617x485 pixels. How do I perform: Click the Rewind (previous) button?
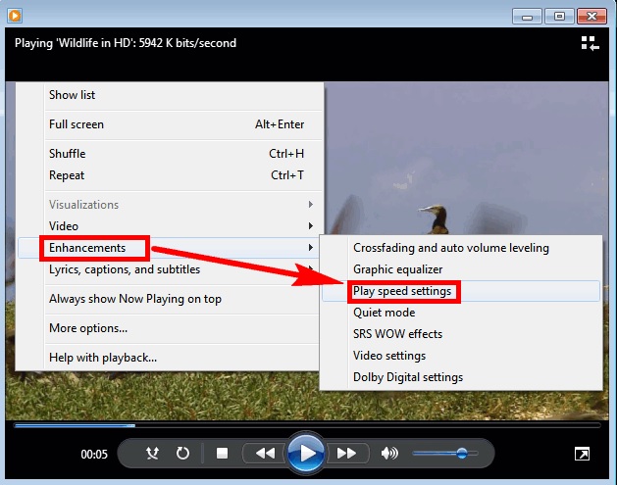[264, 454]
